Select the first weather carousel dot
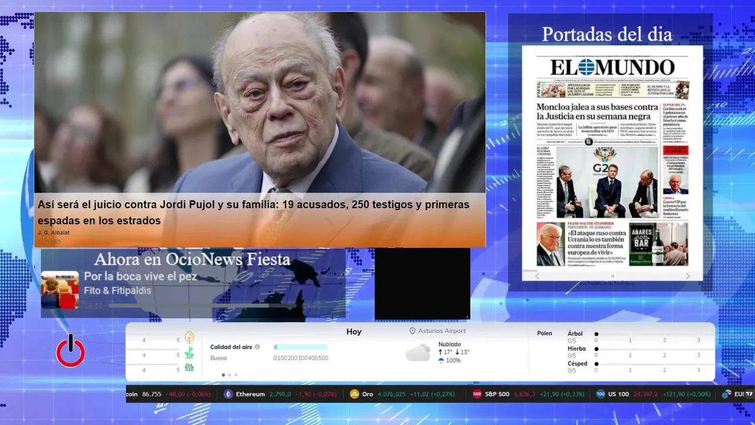This screenshot has height=425, width=755. [x=223, y=375]
